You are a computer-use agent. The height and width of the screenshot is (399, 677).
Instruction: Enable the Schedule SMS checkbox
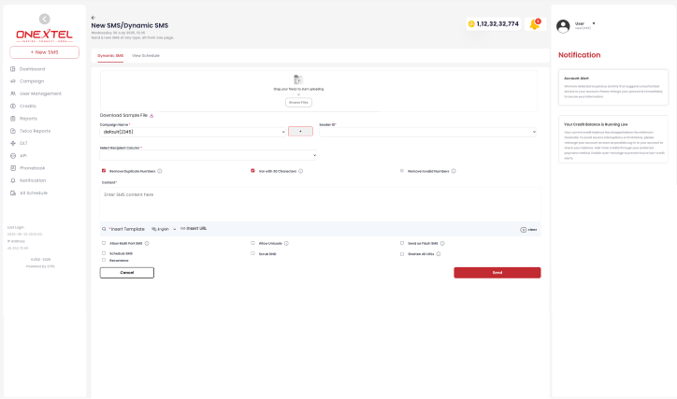(x=104, y=253)
